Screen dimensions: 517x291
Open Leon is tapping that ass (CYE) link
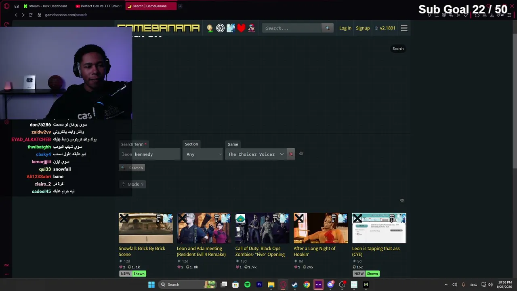pyautogui.click(x=376, y=251)
